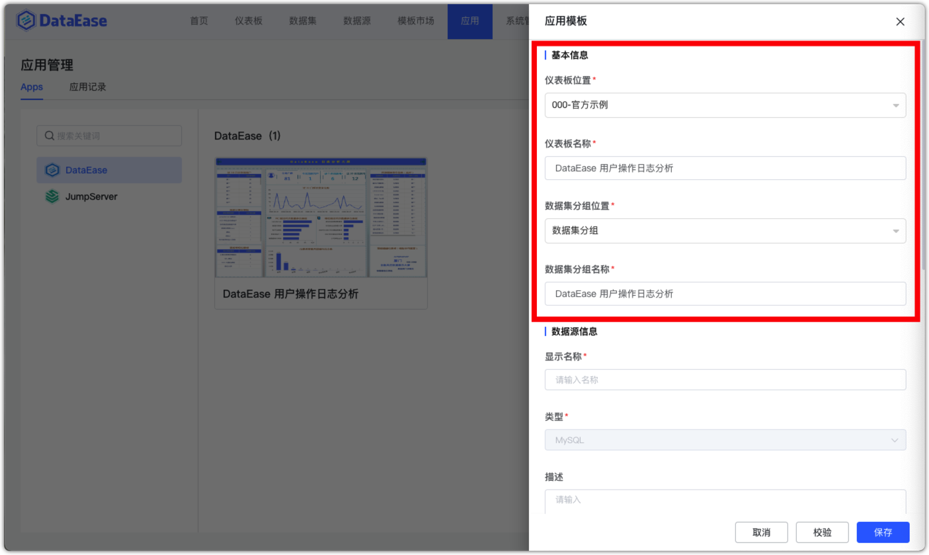Click the 基本信息 section heading

[x=570, y=55]
